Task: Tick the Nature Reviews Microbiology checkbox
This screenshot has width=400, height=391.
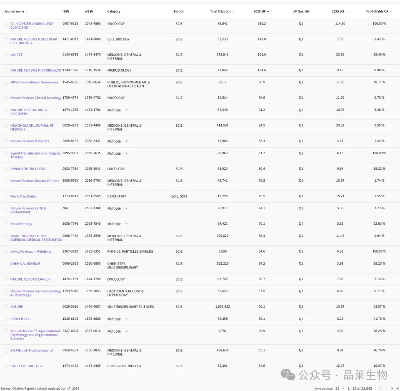Action: (6, 70)
